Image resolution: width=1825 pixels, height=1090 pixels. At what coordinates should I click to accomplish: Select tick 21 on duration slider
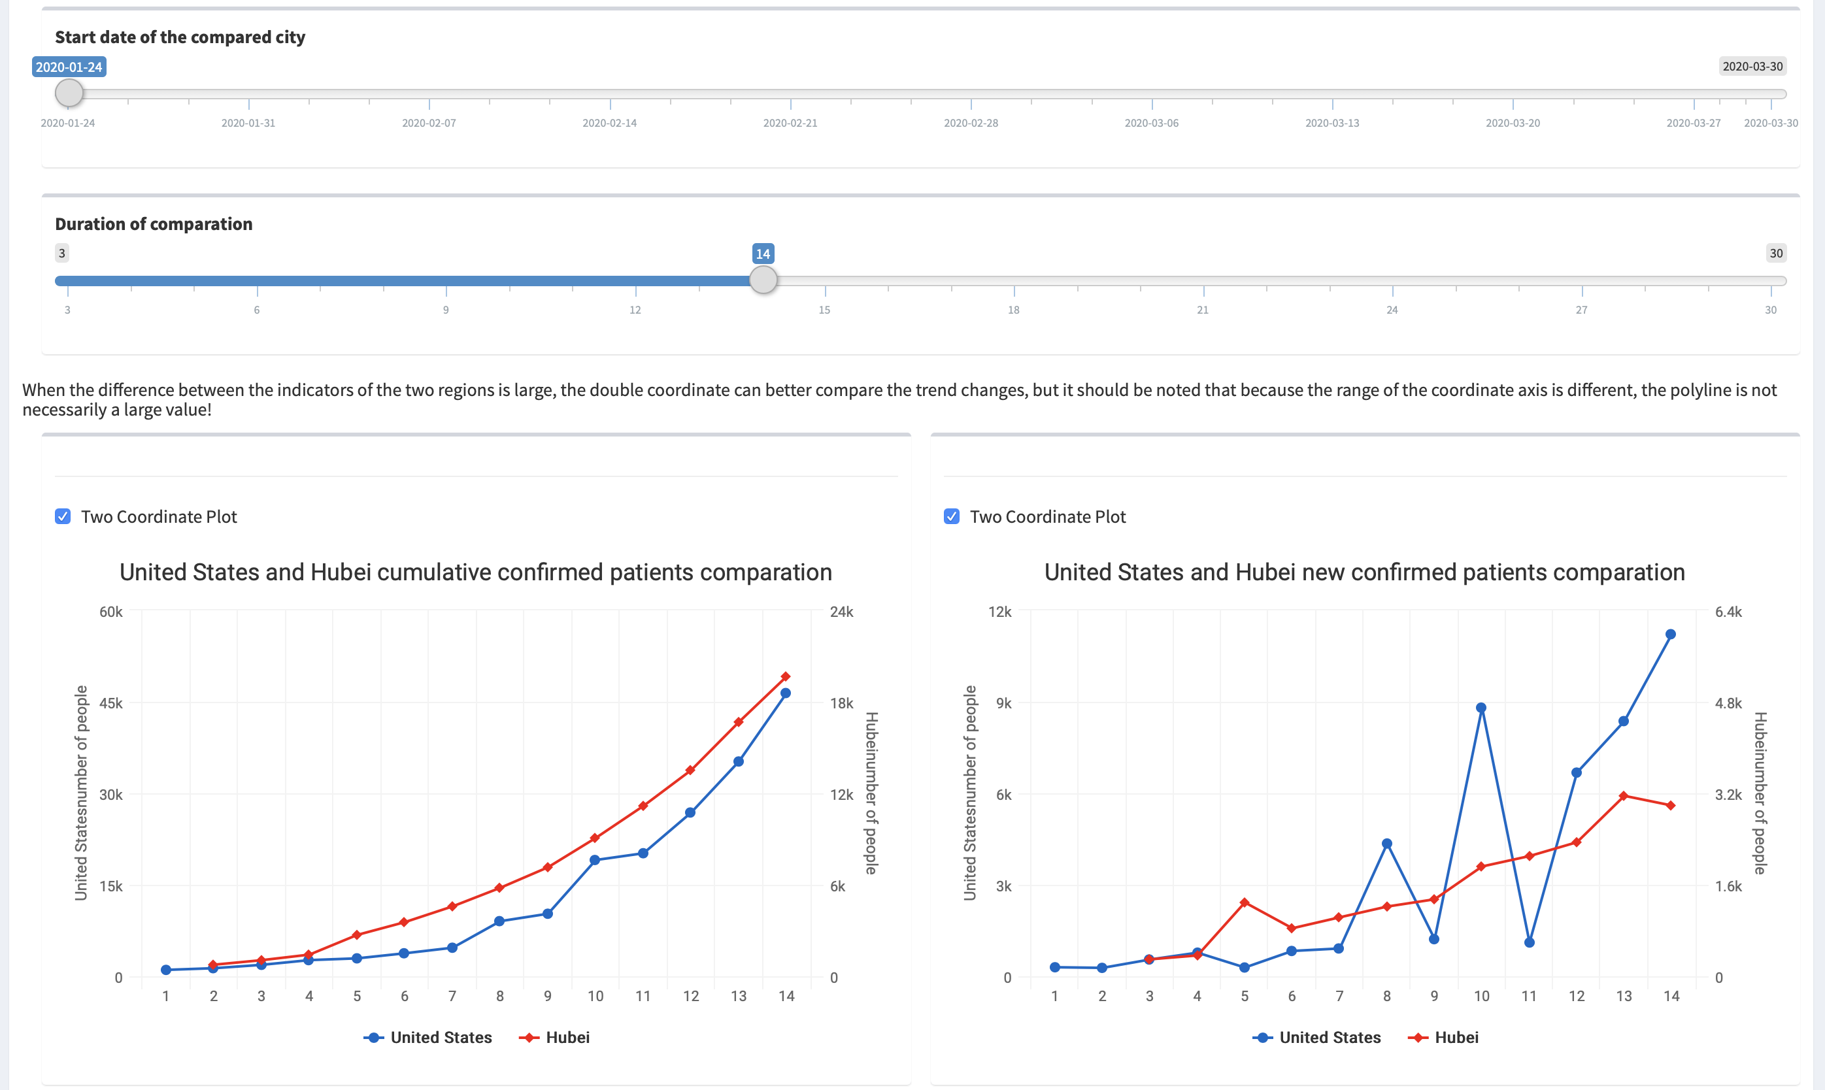click(1203, 310)
